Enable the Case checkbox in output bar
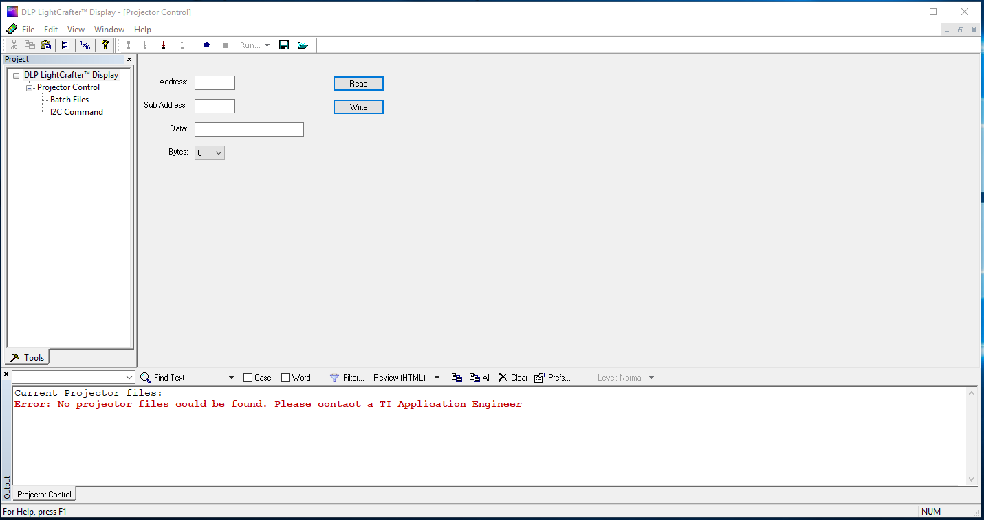The width and height of the screenshot is (984, 520). (248, 377)
